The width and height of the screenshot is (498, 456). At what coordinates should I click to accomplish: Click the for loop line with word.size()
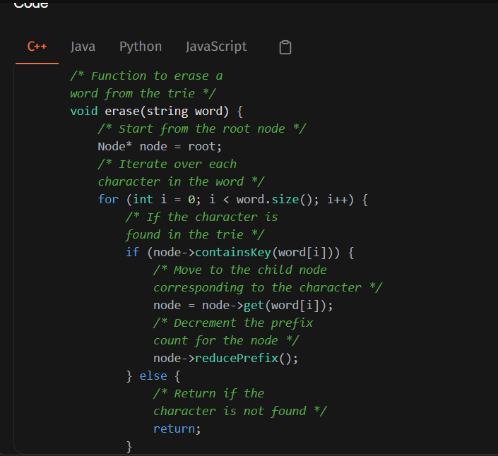point(233,200)
